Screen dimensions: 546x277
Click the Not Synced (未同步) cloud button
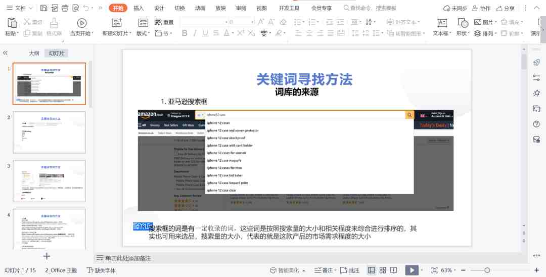[x=455, y=8]
